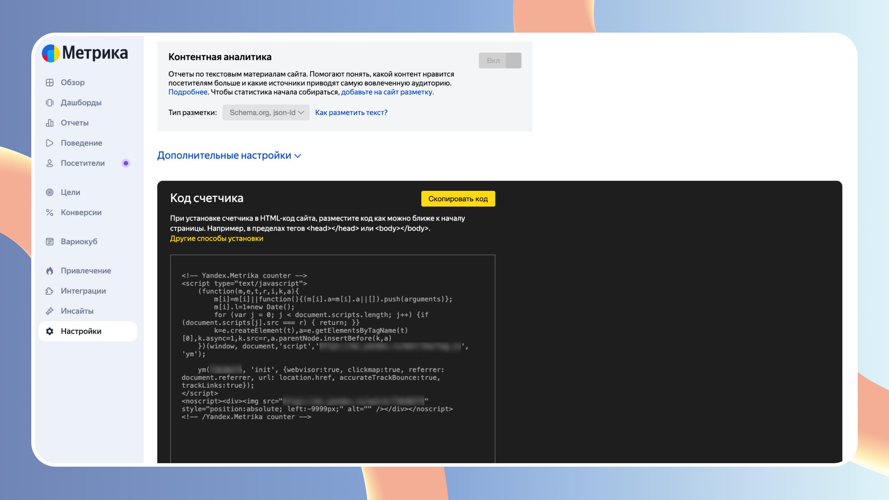Open Привлечение section

coord(88,270)
